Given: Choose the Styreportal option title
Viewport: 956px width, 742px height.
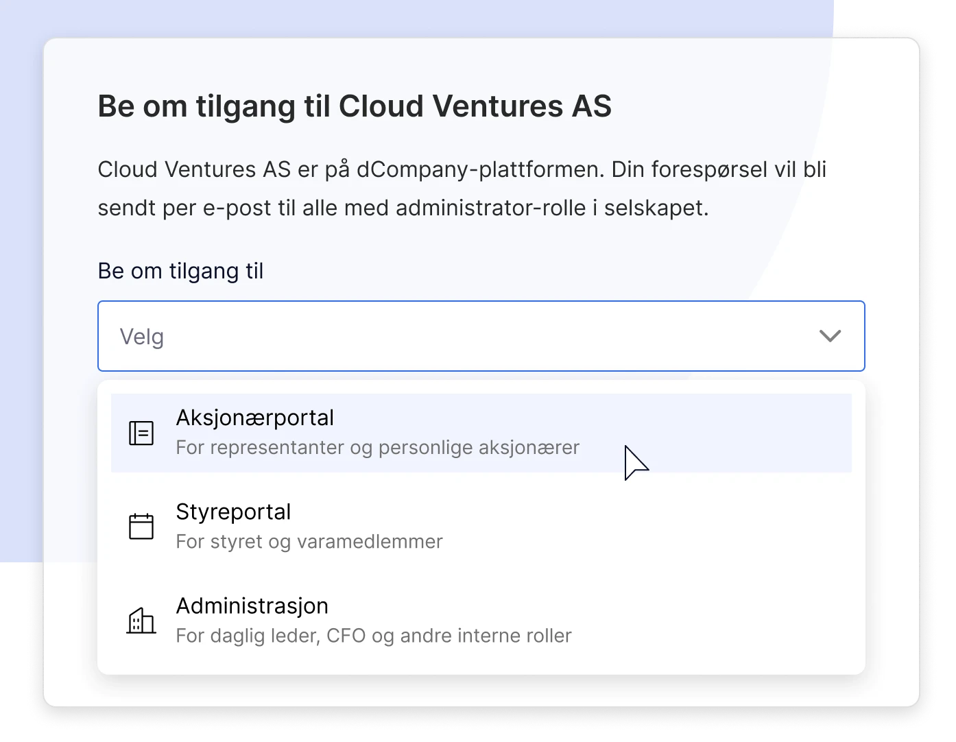Looking at the screenshot, I should tap(233, 512).
